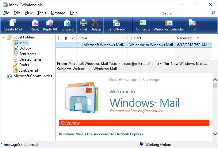Open the Drafts folder
This screenshot has width=218, height=148.
(x=24, y=65)
